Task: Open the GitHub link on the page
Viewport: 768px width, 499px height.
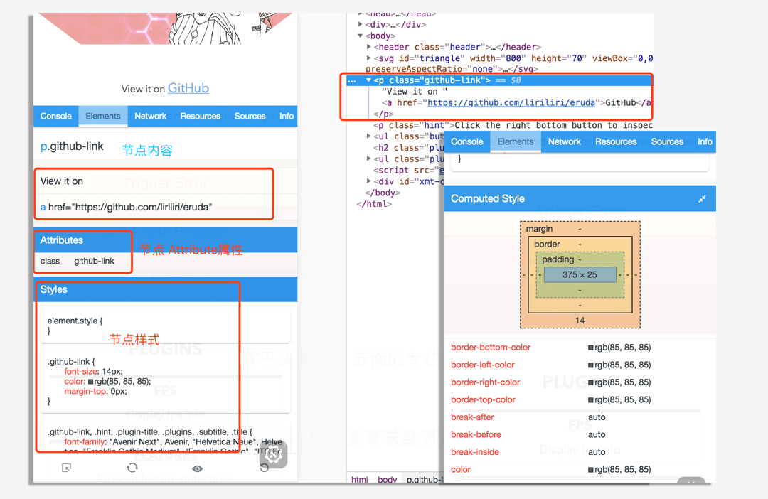Action: point(188,88)
